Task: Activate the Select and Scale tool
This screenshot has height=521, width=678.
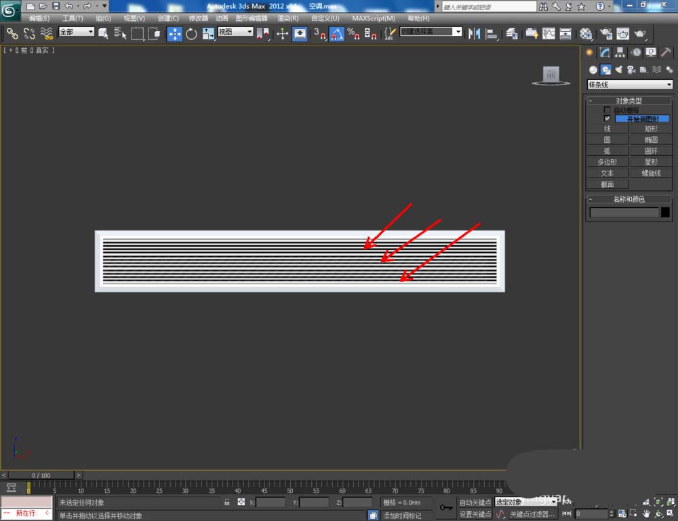Action: [208, 34]
